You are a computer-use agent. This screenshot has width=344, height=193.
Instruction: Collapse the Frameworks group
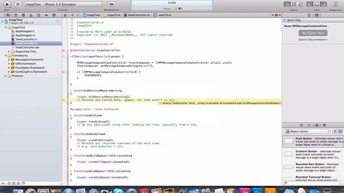pos(6,56)
